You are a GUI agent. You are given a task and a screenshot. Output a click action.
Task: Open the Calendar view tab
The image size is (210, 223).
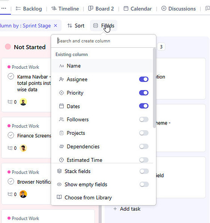pos(138,9)
